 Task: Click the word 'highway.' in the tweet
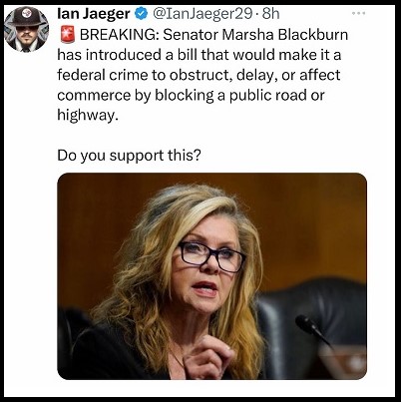(88, 116)
